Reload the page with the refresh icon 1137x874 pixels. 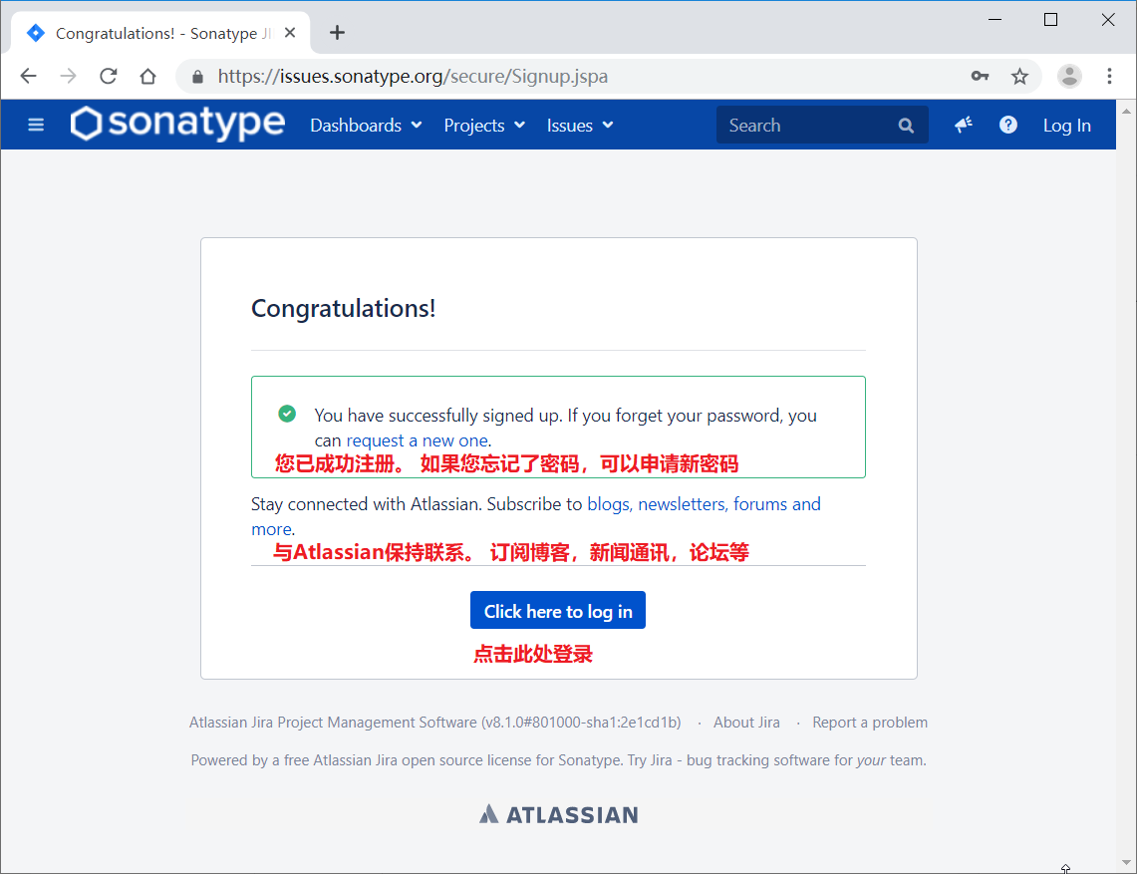pyautogui.click(x=108, y=76)
